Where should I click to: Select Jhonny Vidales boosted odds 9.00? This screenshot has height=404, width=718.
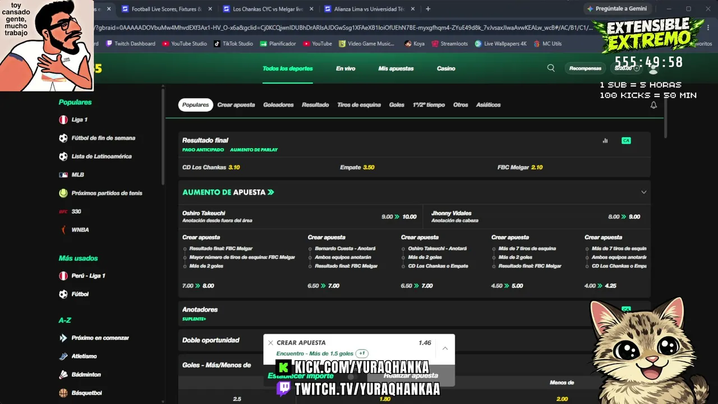coord(536,217)
